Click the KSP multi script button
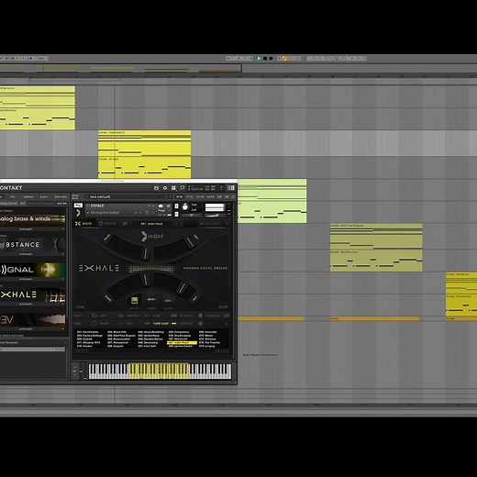The image size is (477, 477). [x=219, y=197]
